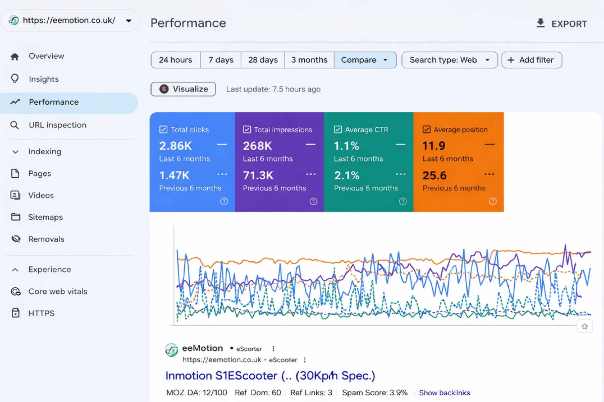Viewport: 604px width, 402px height.
Task: Click the https://eemotion.co.uk result URL
Action: 221,360
